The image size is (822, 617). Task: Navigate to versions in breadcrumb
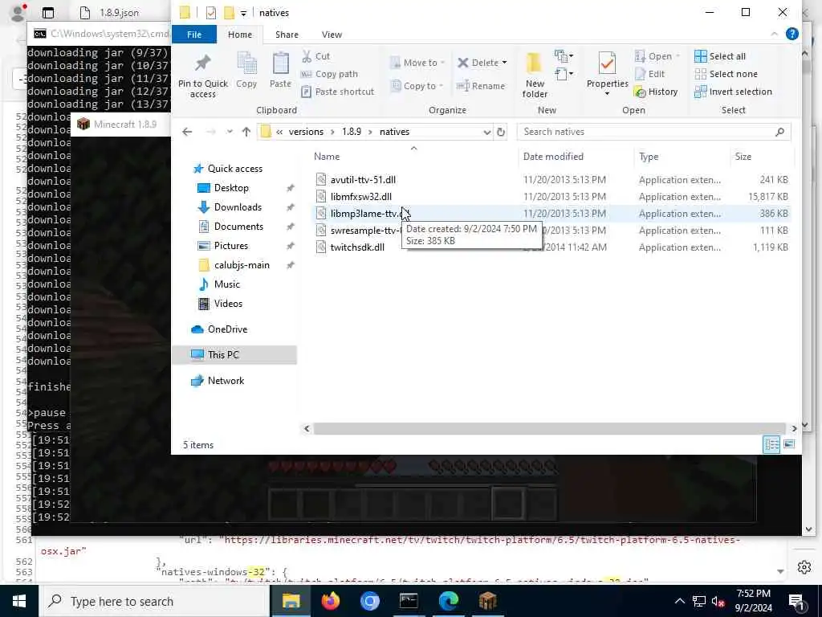[306, 132]
